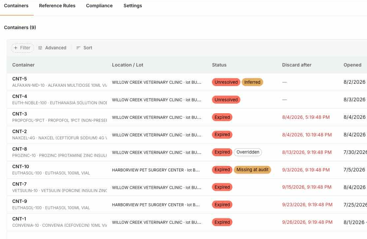The height and width of the screenshot is (239, 367).
Task: Click the VETSULIN-10 product description
Action: click(60, 191)
